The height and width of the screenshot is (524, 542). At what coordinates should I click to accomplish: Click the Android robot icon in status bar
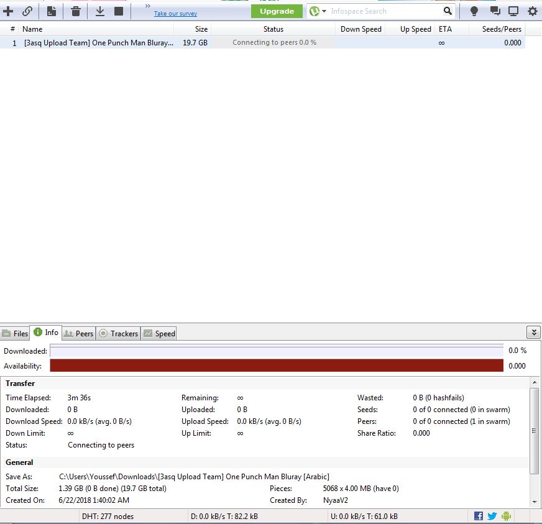(x=506, y=516)
